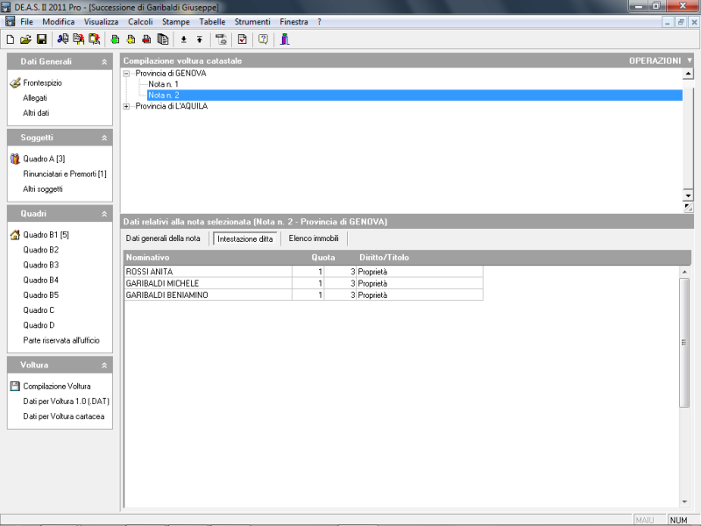
Task: Select the highlighted Nota n. 2 row
Action: 414,96
